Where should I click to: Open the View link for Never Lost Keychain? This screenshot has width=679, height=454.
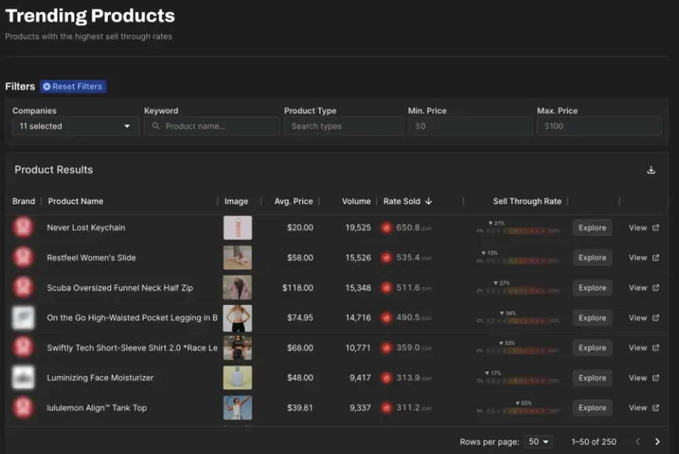pos(644,227)
